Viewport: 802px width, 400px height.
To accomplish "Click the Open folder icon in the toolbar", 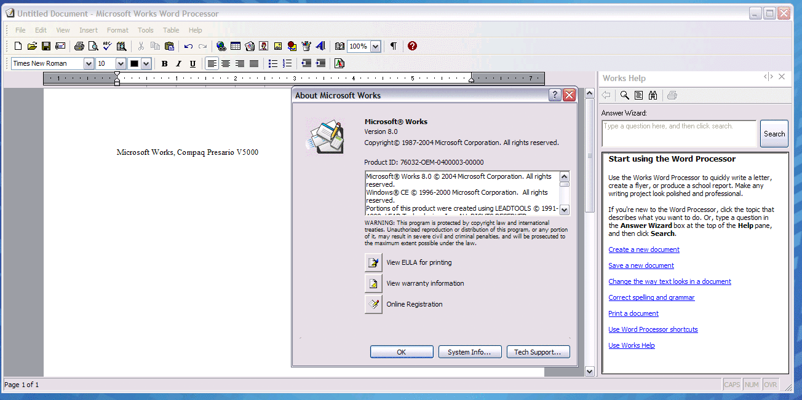I will coord(32,46).
